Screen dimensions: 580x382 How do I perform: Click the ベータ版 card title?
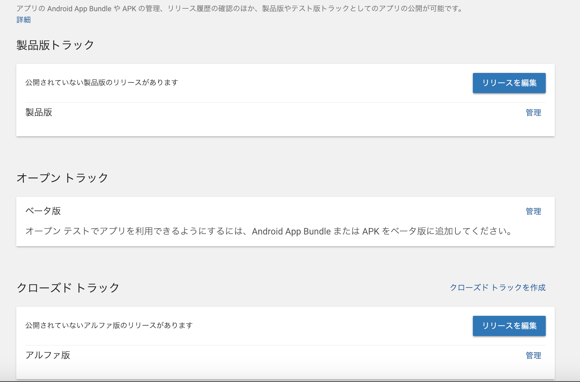(x=43, y=211)
